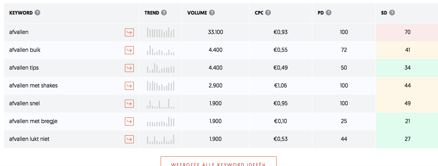Select the afvallen met bregje keyword text

33,121
